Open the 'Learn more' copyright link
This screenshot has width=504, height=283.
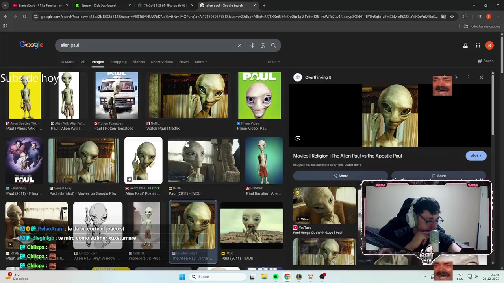click(353, 165)
